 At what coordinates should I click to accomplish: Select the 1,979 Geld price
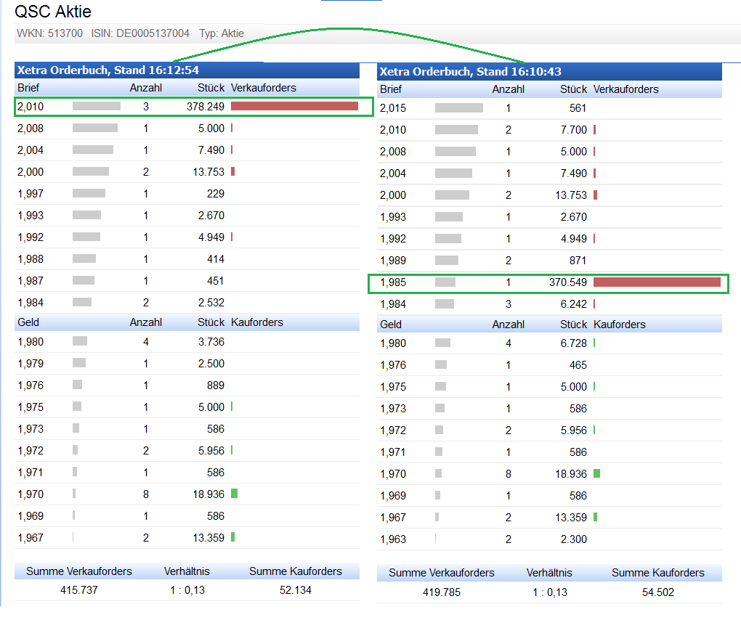pyautogui.click(x=31, y=364)
